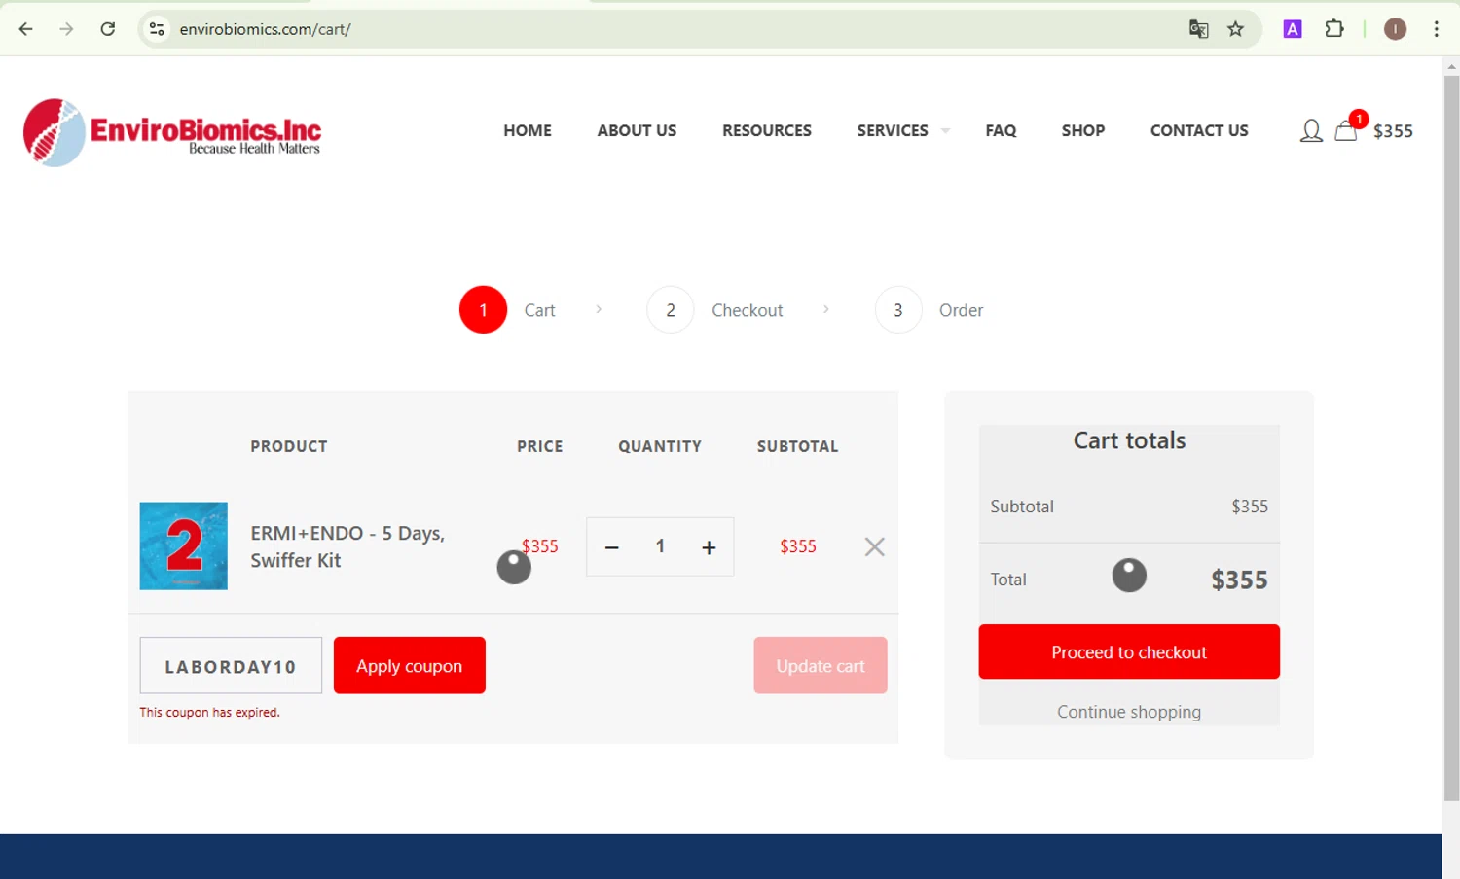The height and width of the screenshot is (879, 1460).
Task: Click the ERMI+ENDO product thumbnail
Action: click(x=184, y=545)
